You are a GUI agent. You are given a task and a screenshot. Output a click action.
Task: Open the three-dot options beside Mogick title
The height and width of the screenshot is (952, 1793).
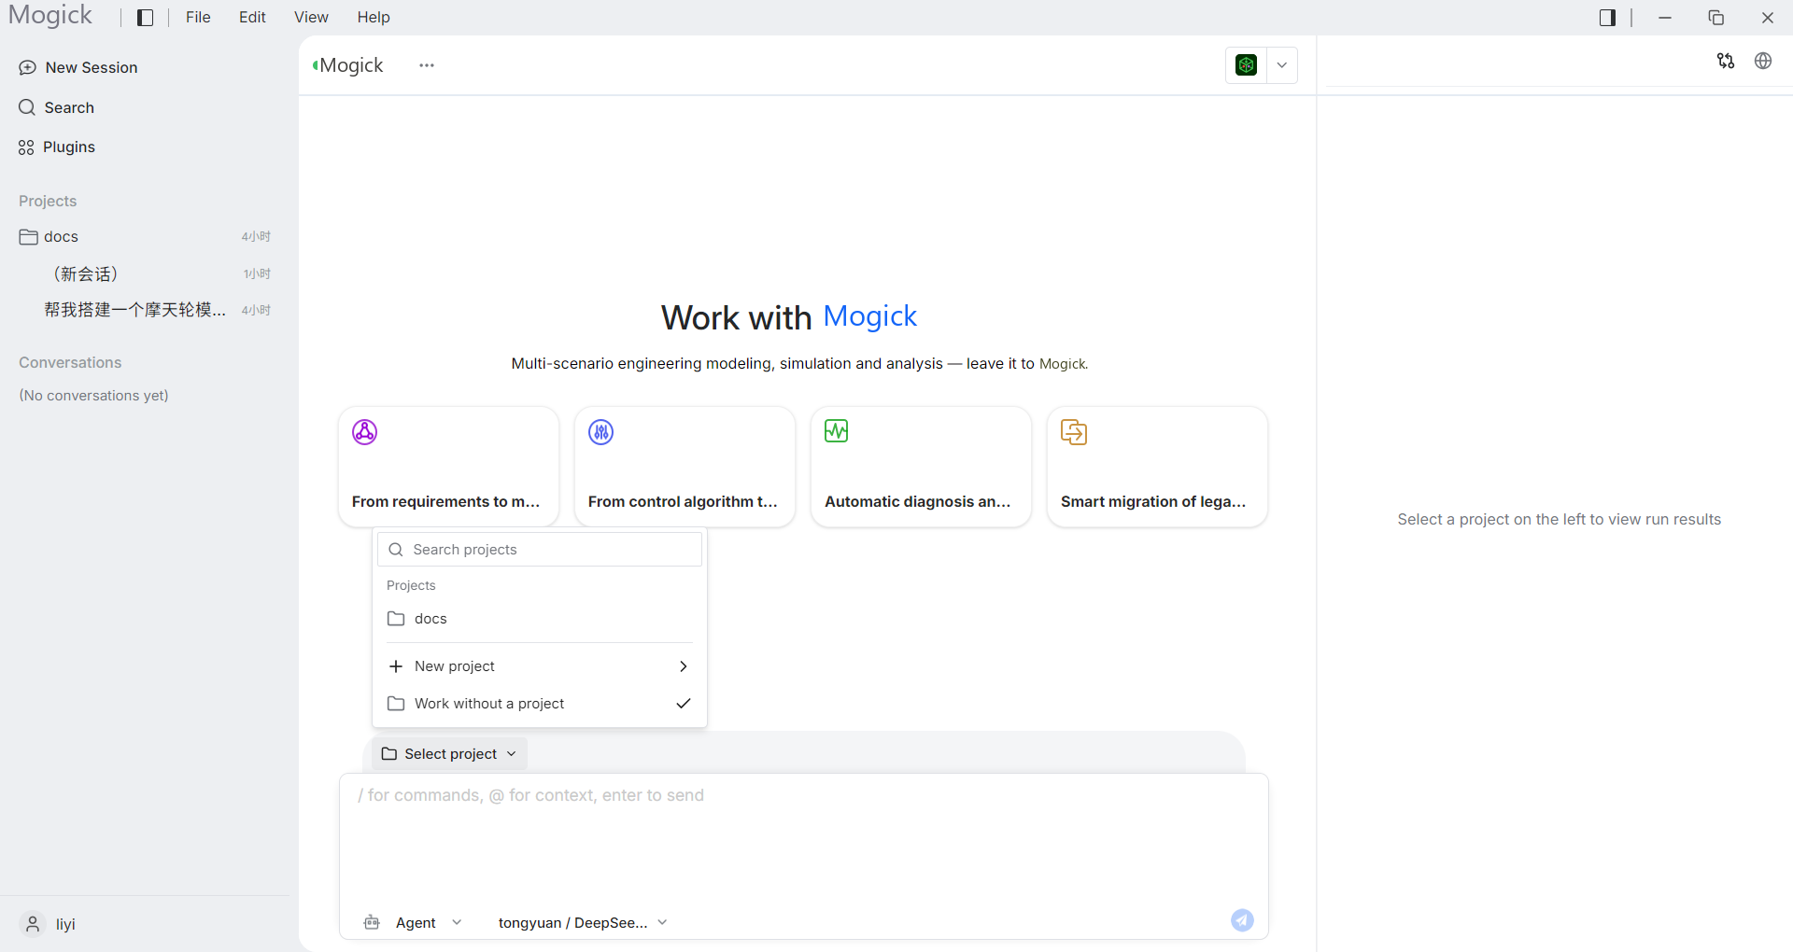427,65
